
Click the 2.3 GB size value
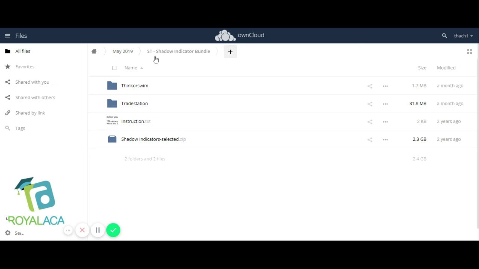click(419, 139)
